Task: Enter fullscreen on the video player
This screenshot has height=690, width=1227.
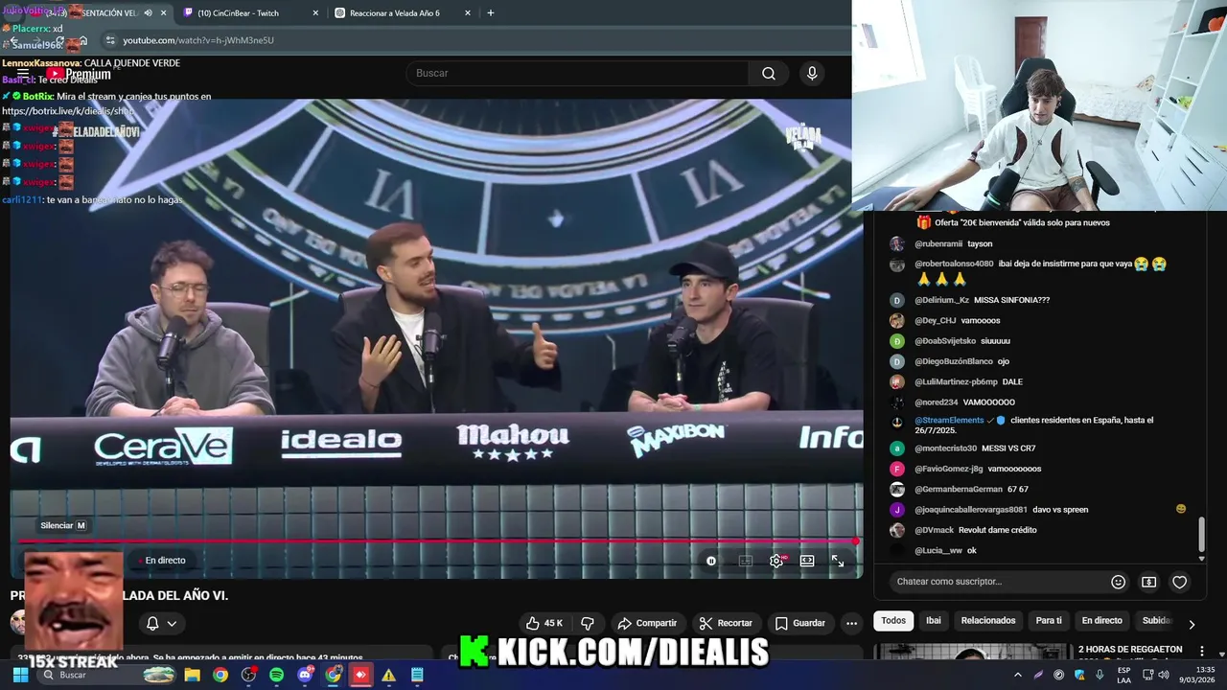Action: point(838,561)
